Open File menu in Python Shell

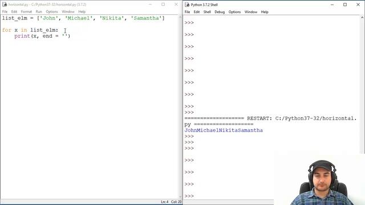tap(187, 12)
